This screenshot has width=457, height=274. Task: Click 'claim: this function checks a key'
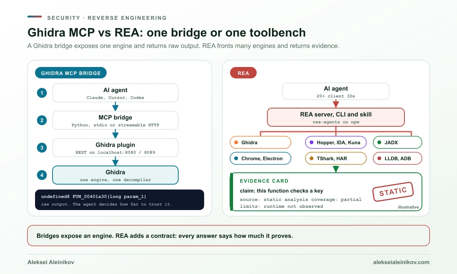tap(282, 191)
